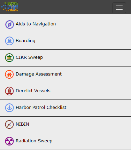The height and width of the screenshot is (150, 131).
Task: Click the CIKR Sweep building icon
Action: (9, 57)
